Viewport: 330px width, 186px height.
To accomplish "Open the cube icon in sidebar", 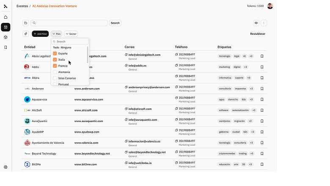I will point(5,37).
